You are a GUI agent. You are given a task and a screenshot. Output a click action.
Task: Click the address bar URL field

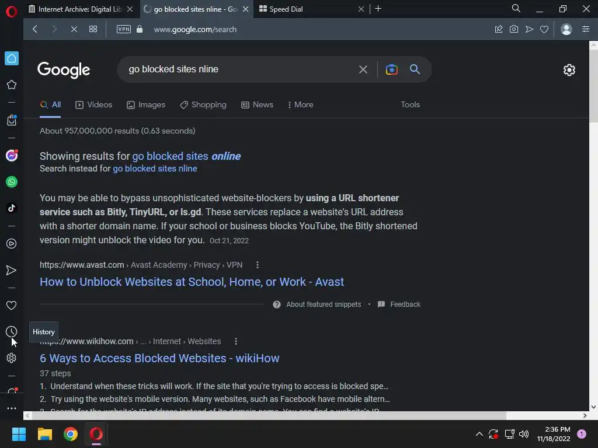tap(195, 29)
